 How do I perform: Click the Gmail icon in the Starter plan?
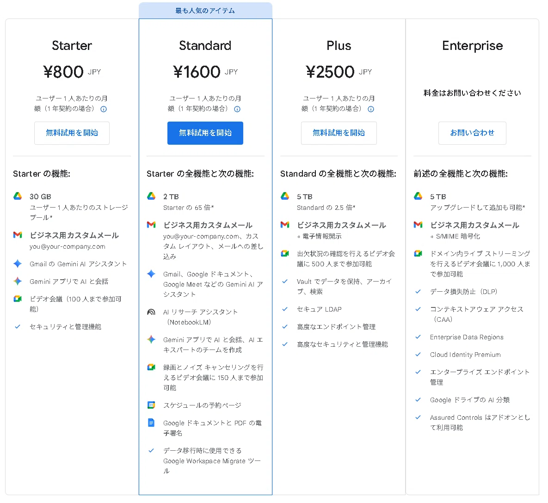pos(18,235)
